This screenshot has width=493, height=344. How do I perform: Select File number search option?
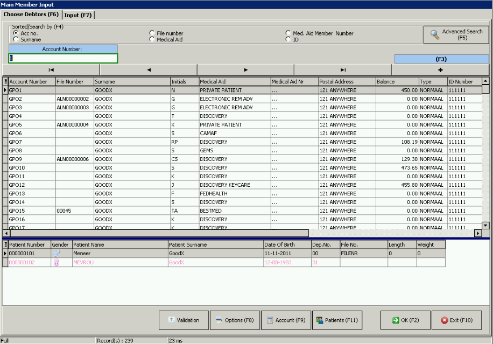pos(152,33)
